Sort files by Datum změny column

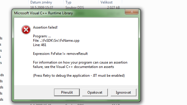point(41,2)
